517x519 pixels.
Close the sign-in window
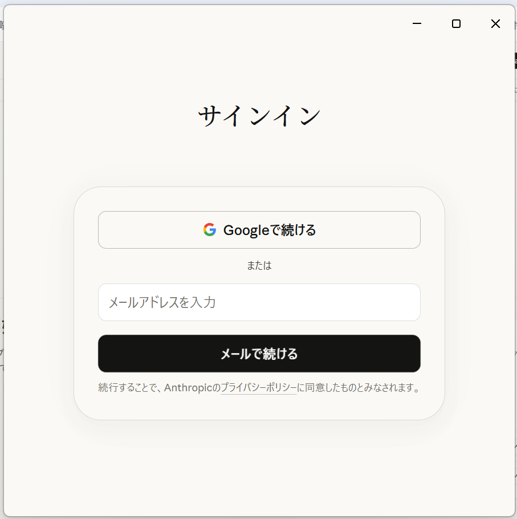[x=495, y=23]
